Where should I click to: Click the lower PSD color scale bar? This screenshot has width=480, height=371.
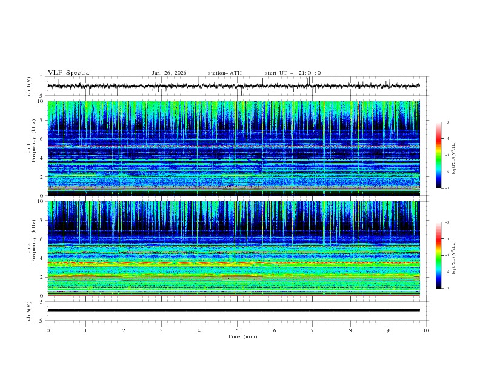pos(439,255)
